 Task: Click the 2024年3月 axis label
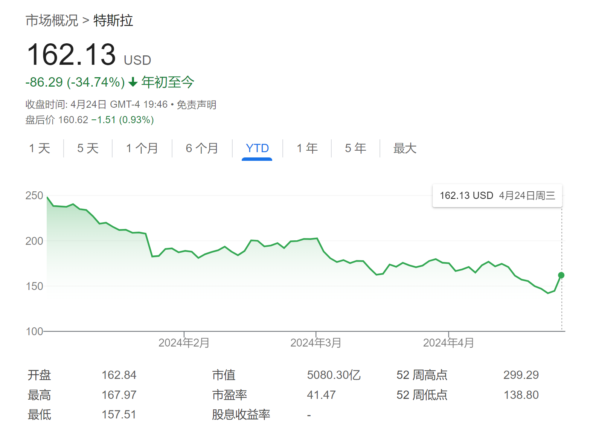[x=316, y=343]
